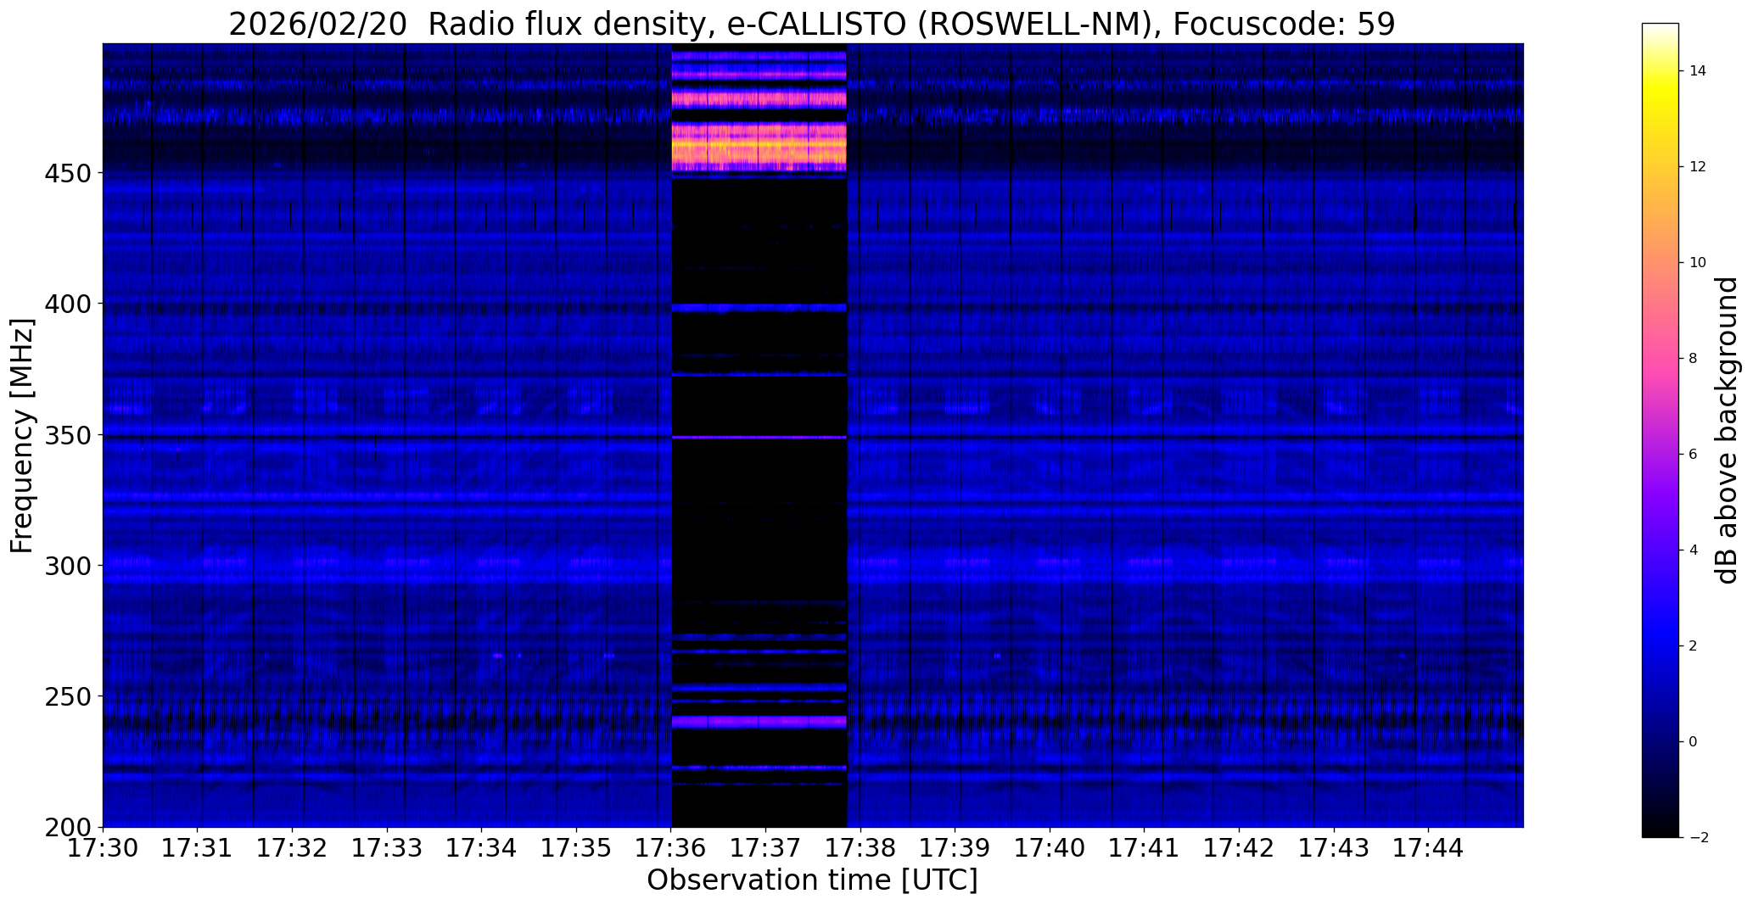Image resolution: width=1753 pixels, height=905 pixels.
Task: Click the 200 frequency tick label
Action: (67, 827)
